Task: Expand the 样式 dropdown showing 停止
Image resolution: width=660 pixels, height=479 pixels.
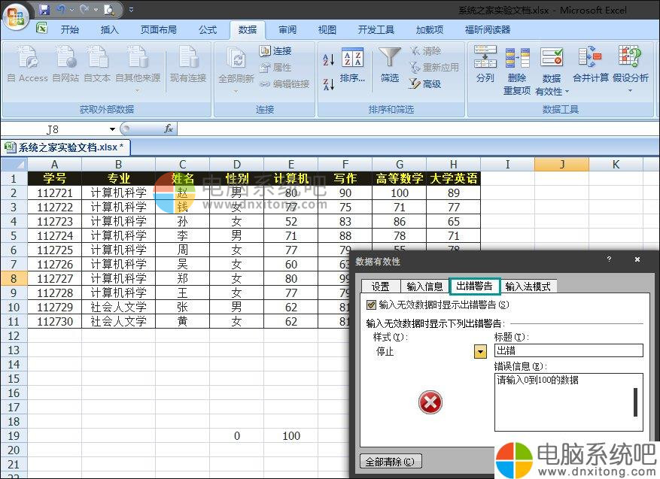Action: coord(480,351)
